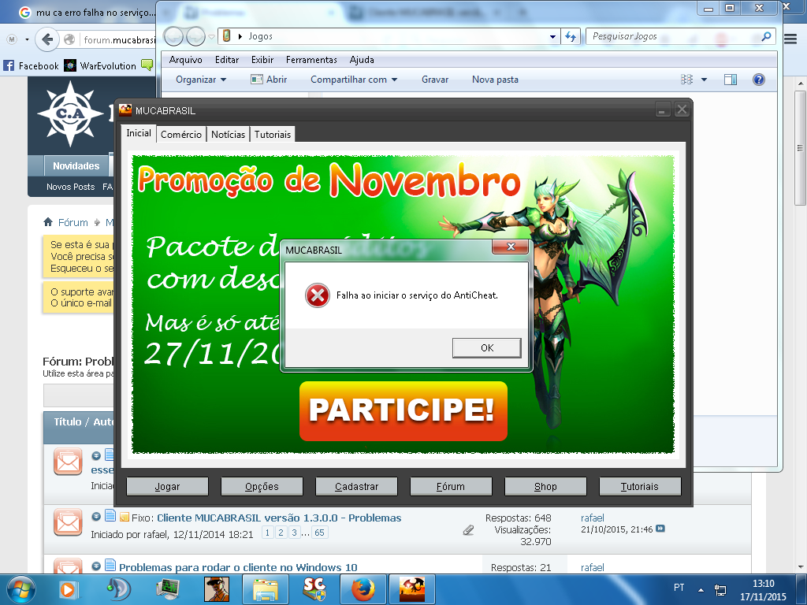The width and height of the screenshot is (807, 605).
Task: Expand the Compartilhar com dropdown
Action: (354, 80)
